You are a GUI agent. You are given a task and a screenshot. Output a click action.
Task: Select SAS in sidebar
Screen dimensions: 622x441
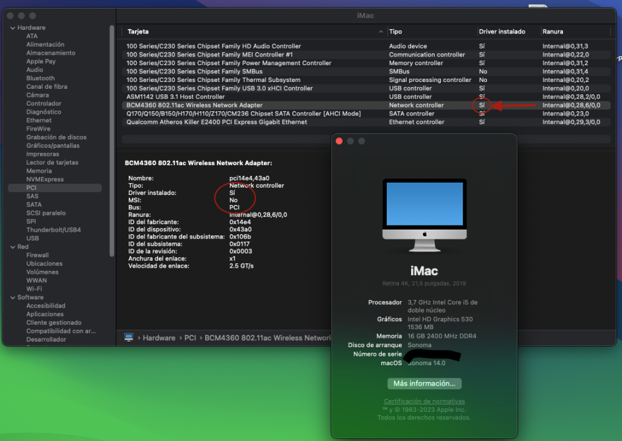(x=32, y=196)
